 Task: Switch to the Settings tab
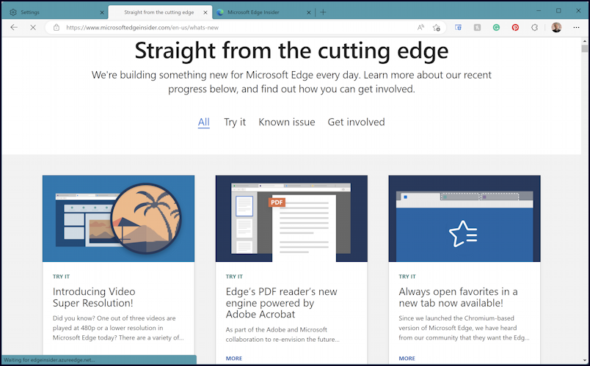coord(54,12)
